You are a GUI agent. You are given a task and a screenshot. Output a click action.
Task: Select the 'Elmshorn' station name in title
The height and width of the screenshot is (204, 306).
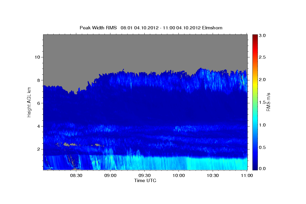(212, 28)
